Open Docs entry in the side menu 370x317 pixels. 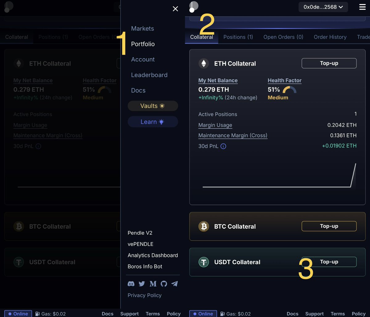coord(138,90)
